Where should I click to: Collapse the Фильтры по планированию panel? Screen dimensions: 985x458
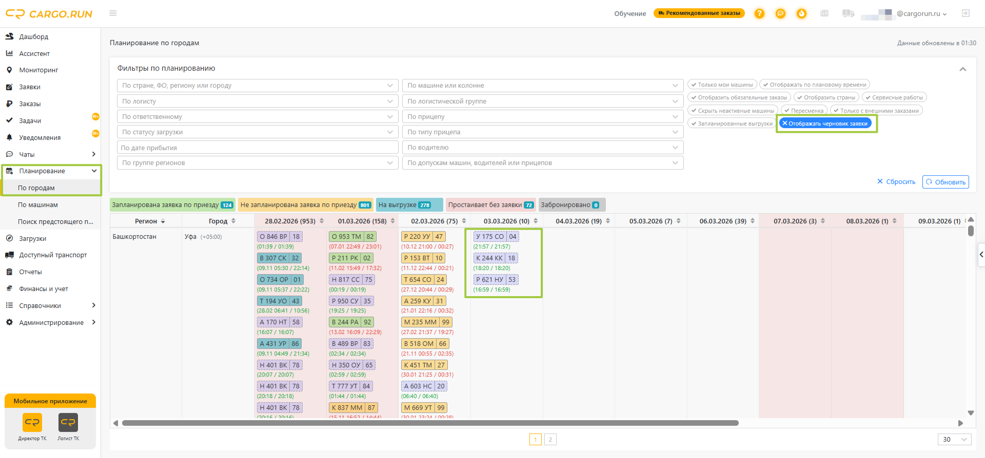(x=963, y=69)
